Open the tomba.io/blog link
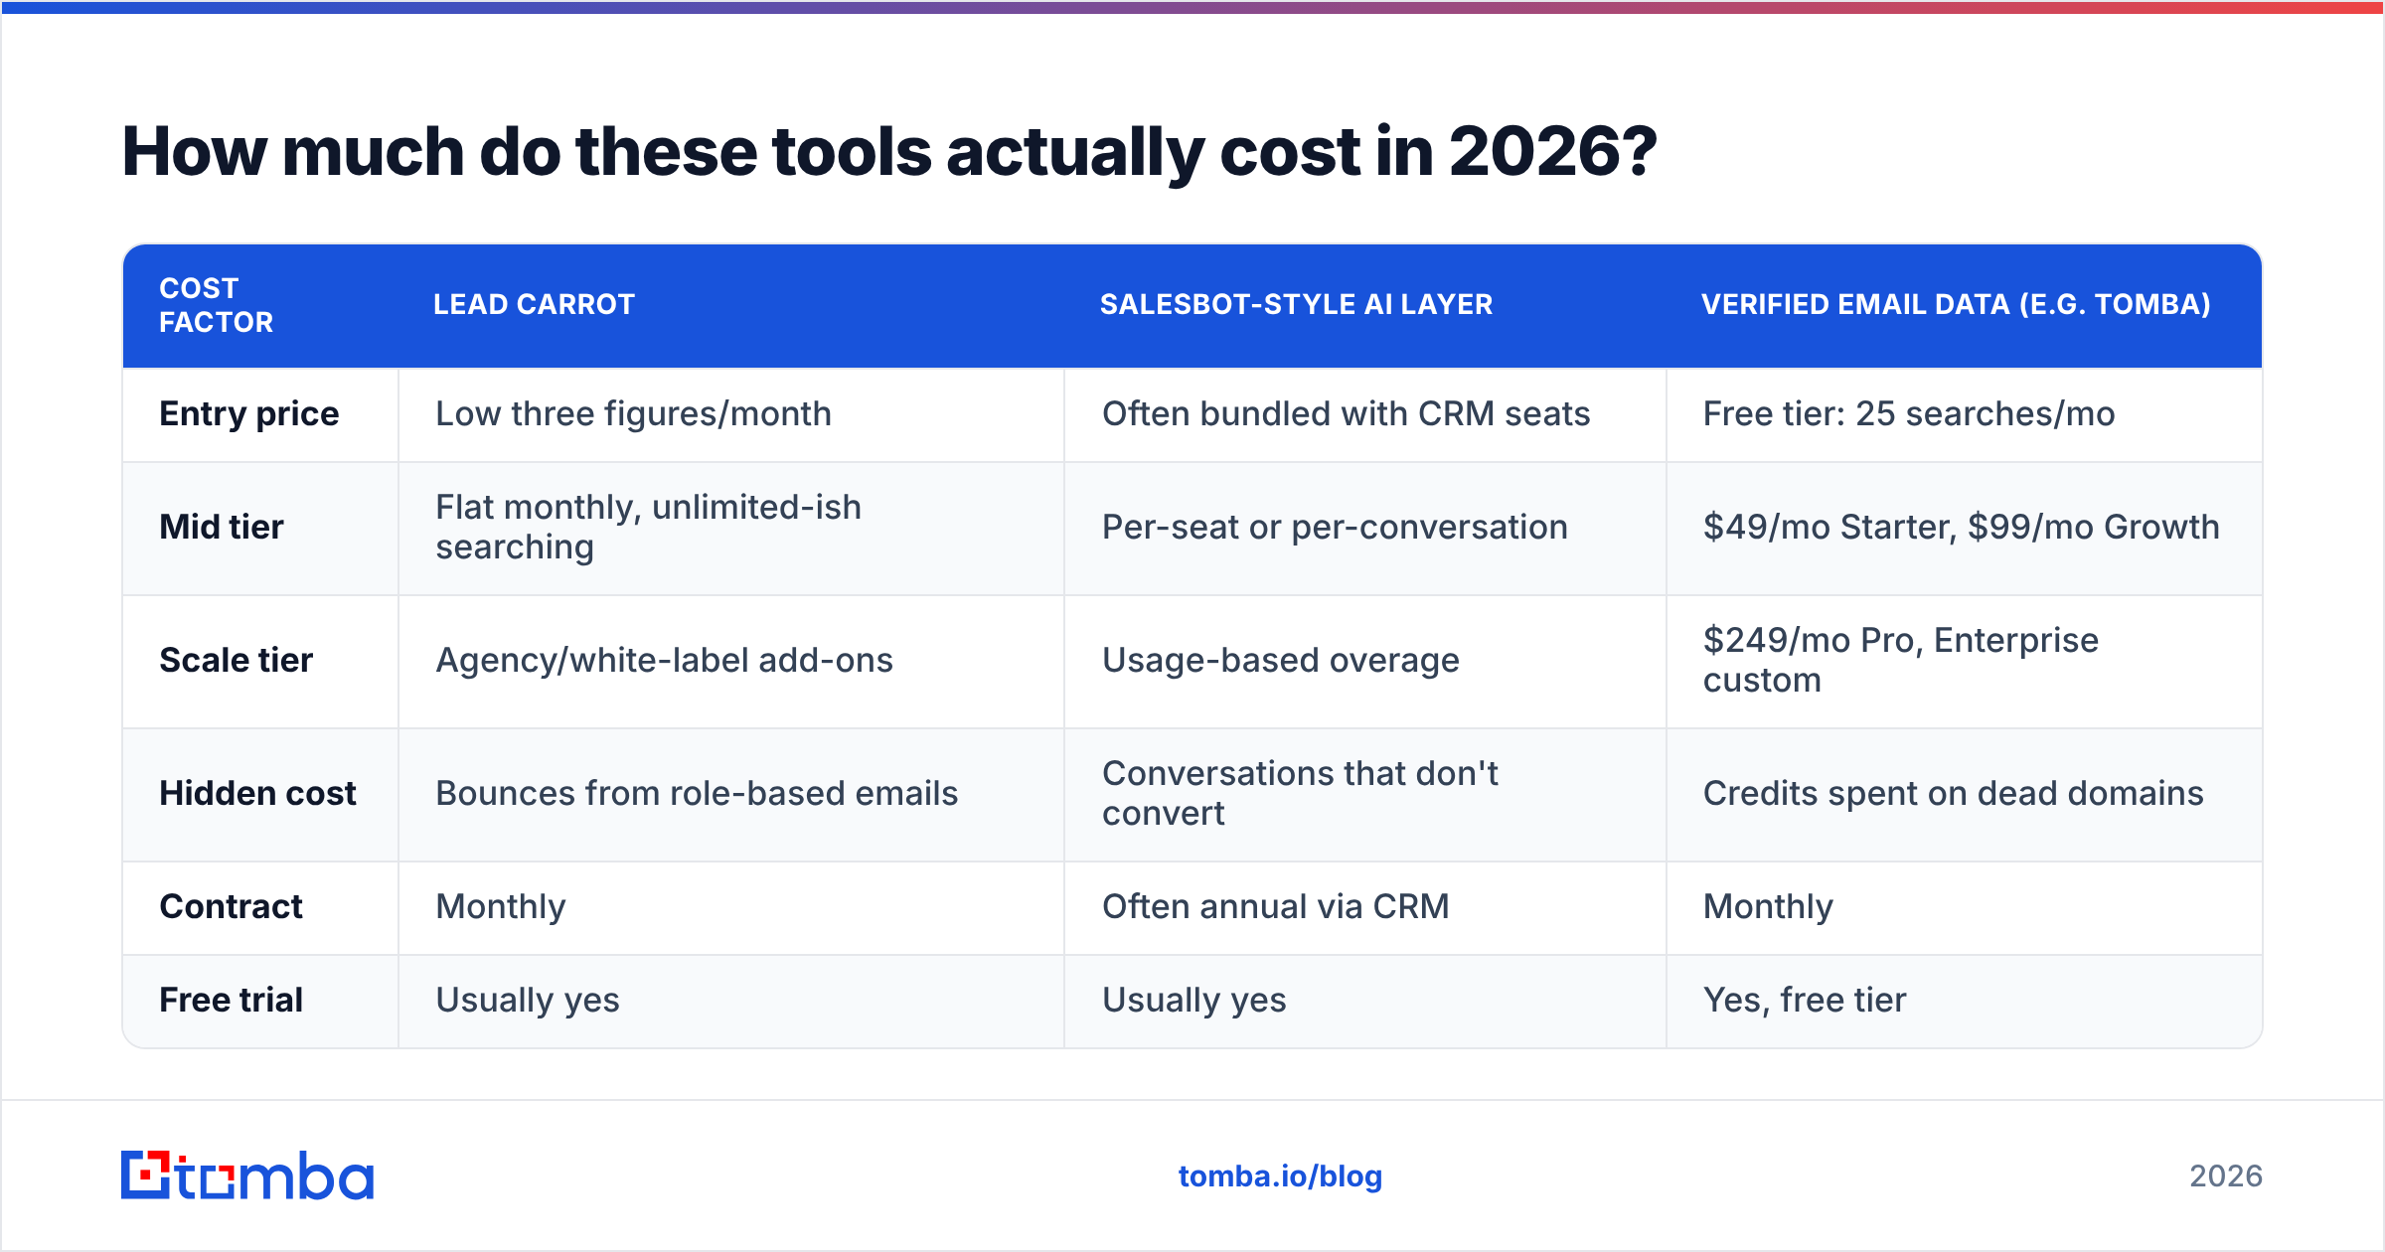This screenshot has width=2385, height=1252. (x=1280, y=1176)
